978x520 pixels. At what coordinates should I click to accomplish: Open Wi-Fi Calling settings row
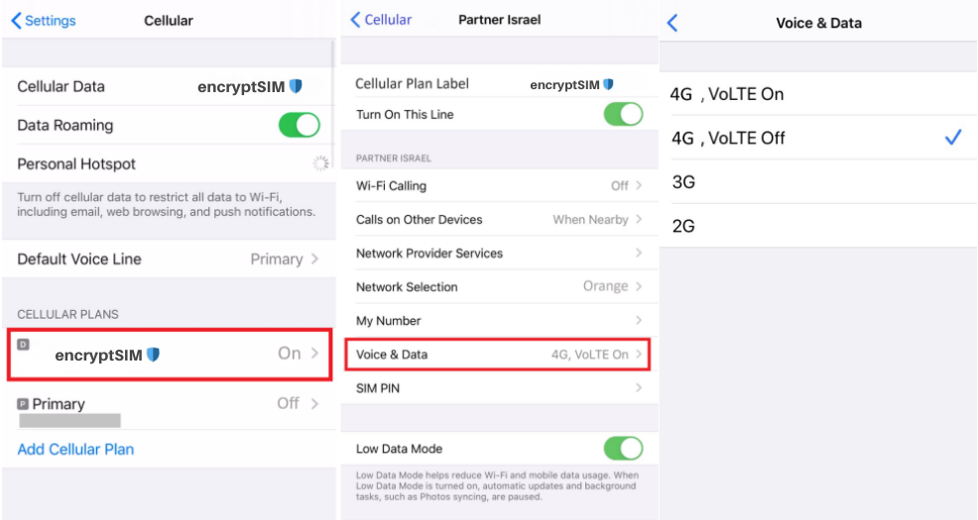pyautogui.click(x=498, y=185)
